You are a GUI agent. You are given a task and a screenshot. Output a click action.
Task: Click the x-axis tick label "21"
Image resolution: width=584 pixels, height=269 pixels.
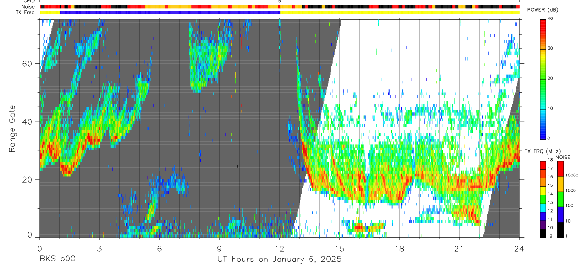tap(459, 249)
